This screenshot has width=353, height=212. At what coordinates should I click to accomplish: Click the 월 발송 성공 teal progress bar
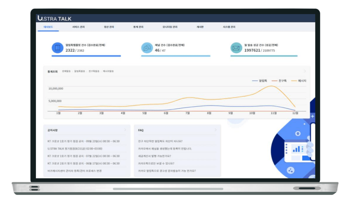tap(264, 56)
